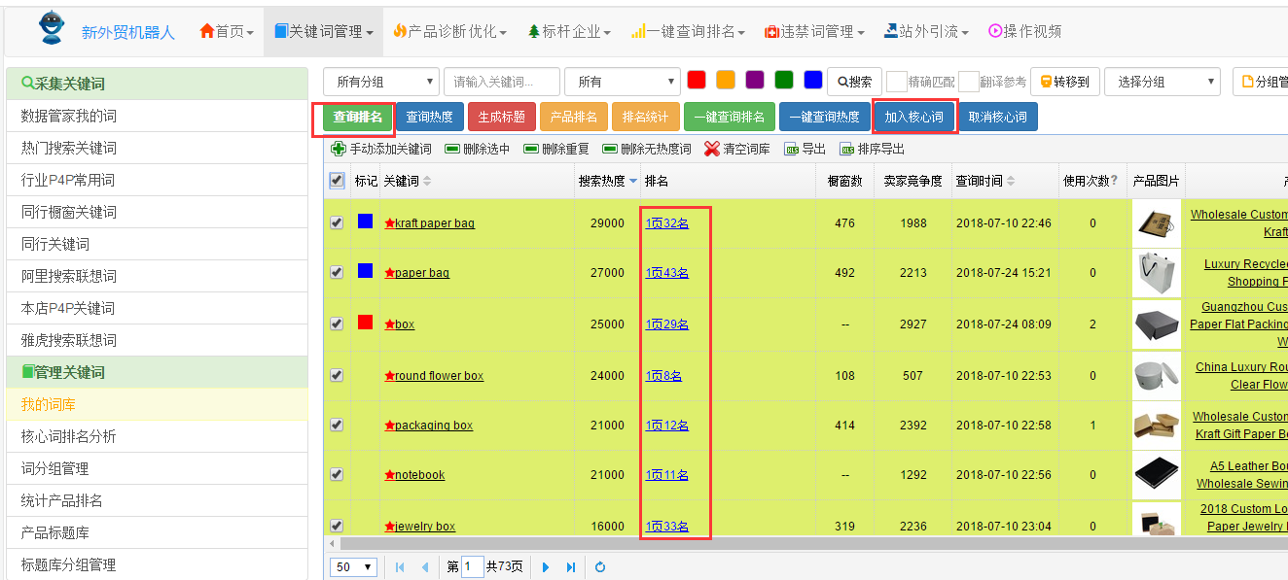
Task: Open the 产品诊断优化 menu
Action: [x=449, y=32]
